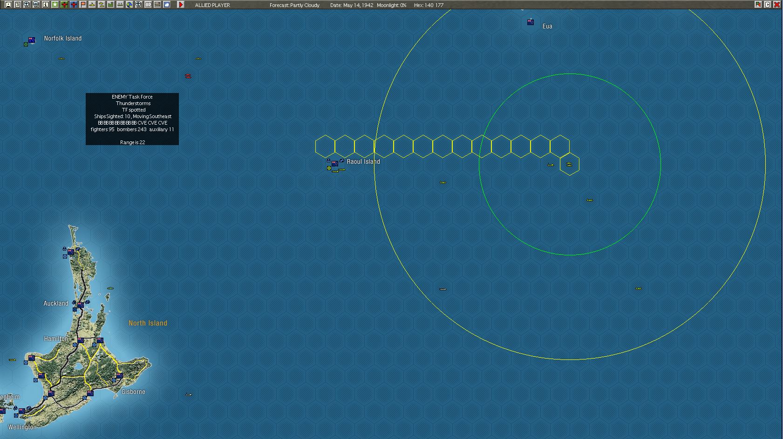Image resolution: width=783 pixels, height=439 pixels.
Task: Select the ship inside the yellow highlighted hex
Action: 569,164
